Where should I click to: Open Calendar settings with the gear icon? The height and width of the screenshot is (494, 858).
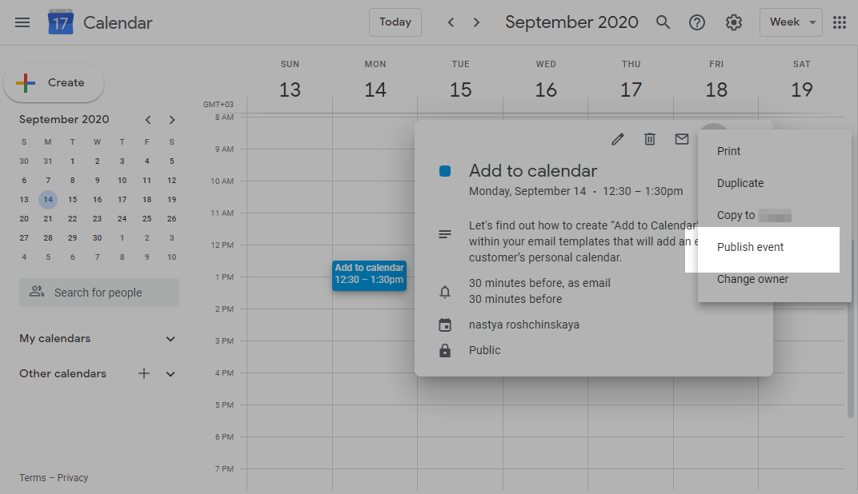pyautogui.click(x=733, y=22)
